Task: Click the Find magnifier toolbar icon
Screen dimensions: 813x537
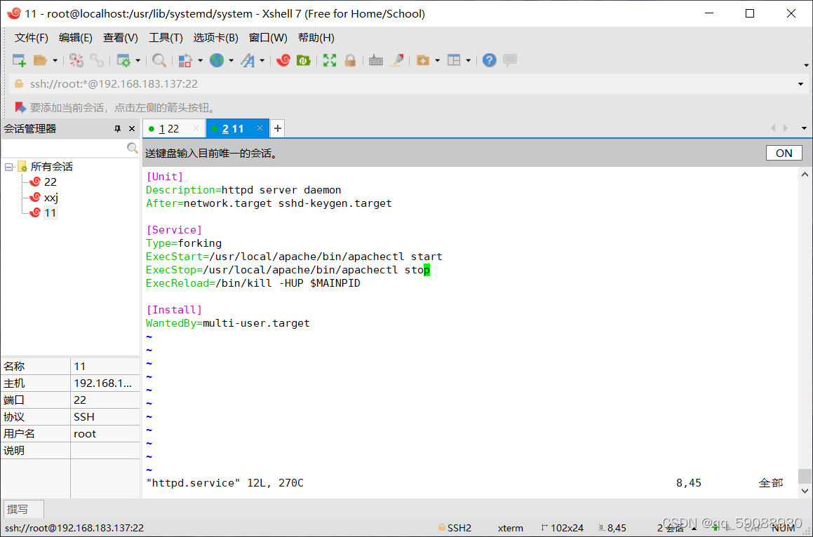Action: 159,61
